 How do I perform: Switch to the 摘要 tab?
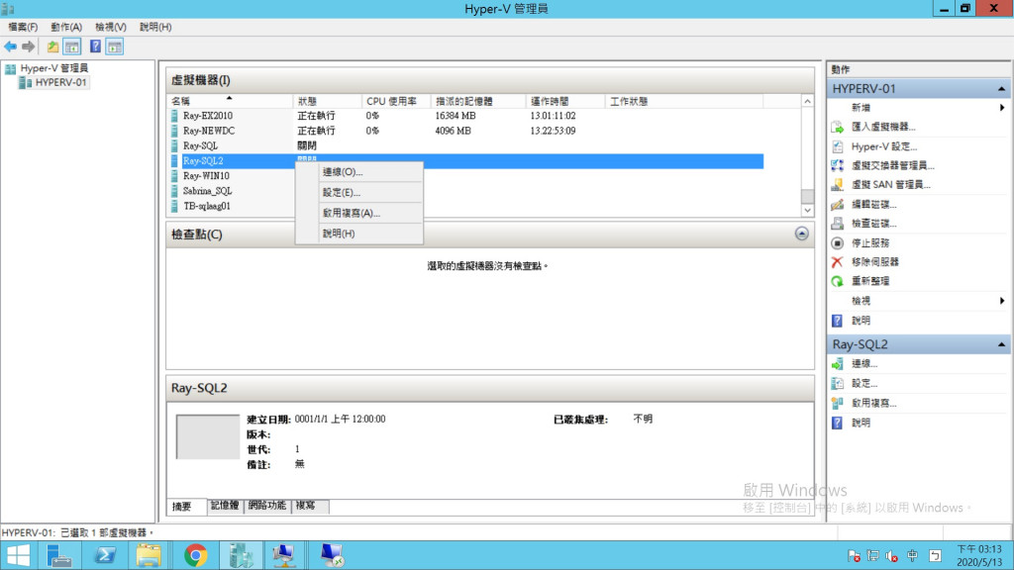(186, 507)
